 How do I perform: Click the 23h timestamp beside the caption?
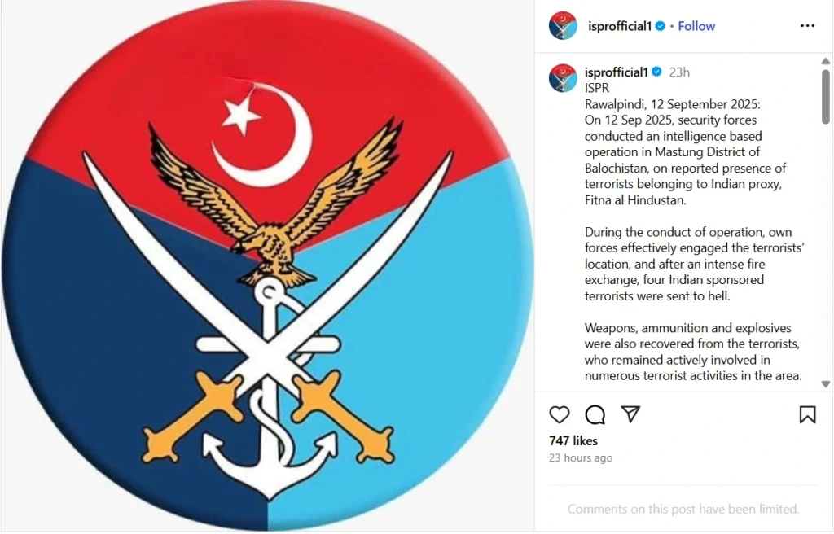point(679,72)
